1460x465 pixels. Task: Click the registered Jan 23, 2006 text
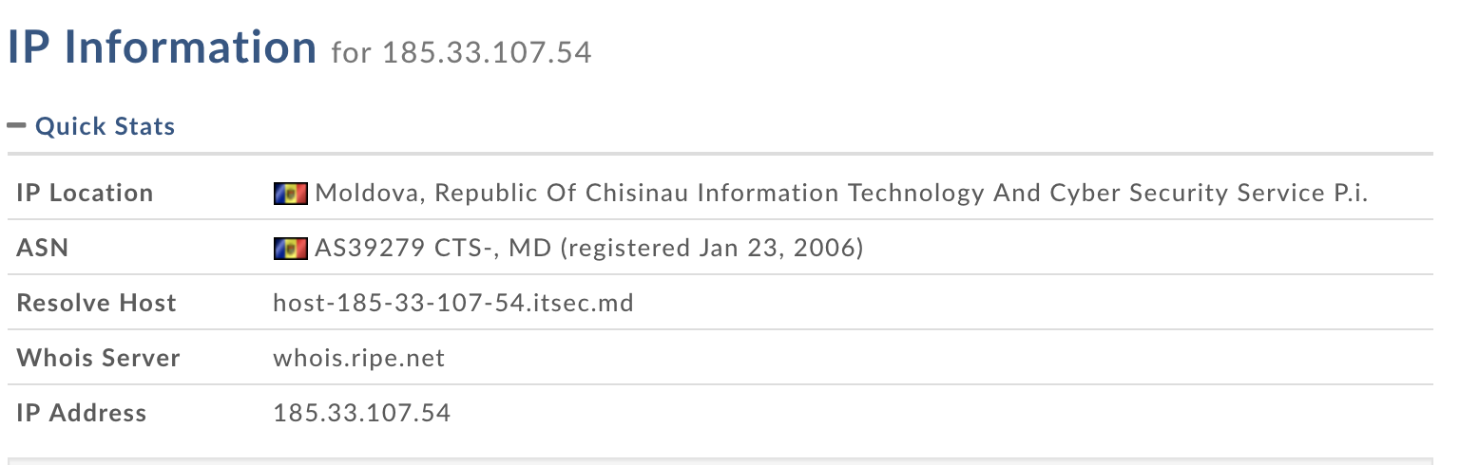tap(712, 249)
